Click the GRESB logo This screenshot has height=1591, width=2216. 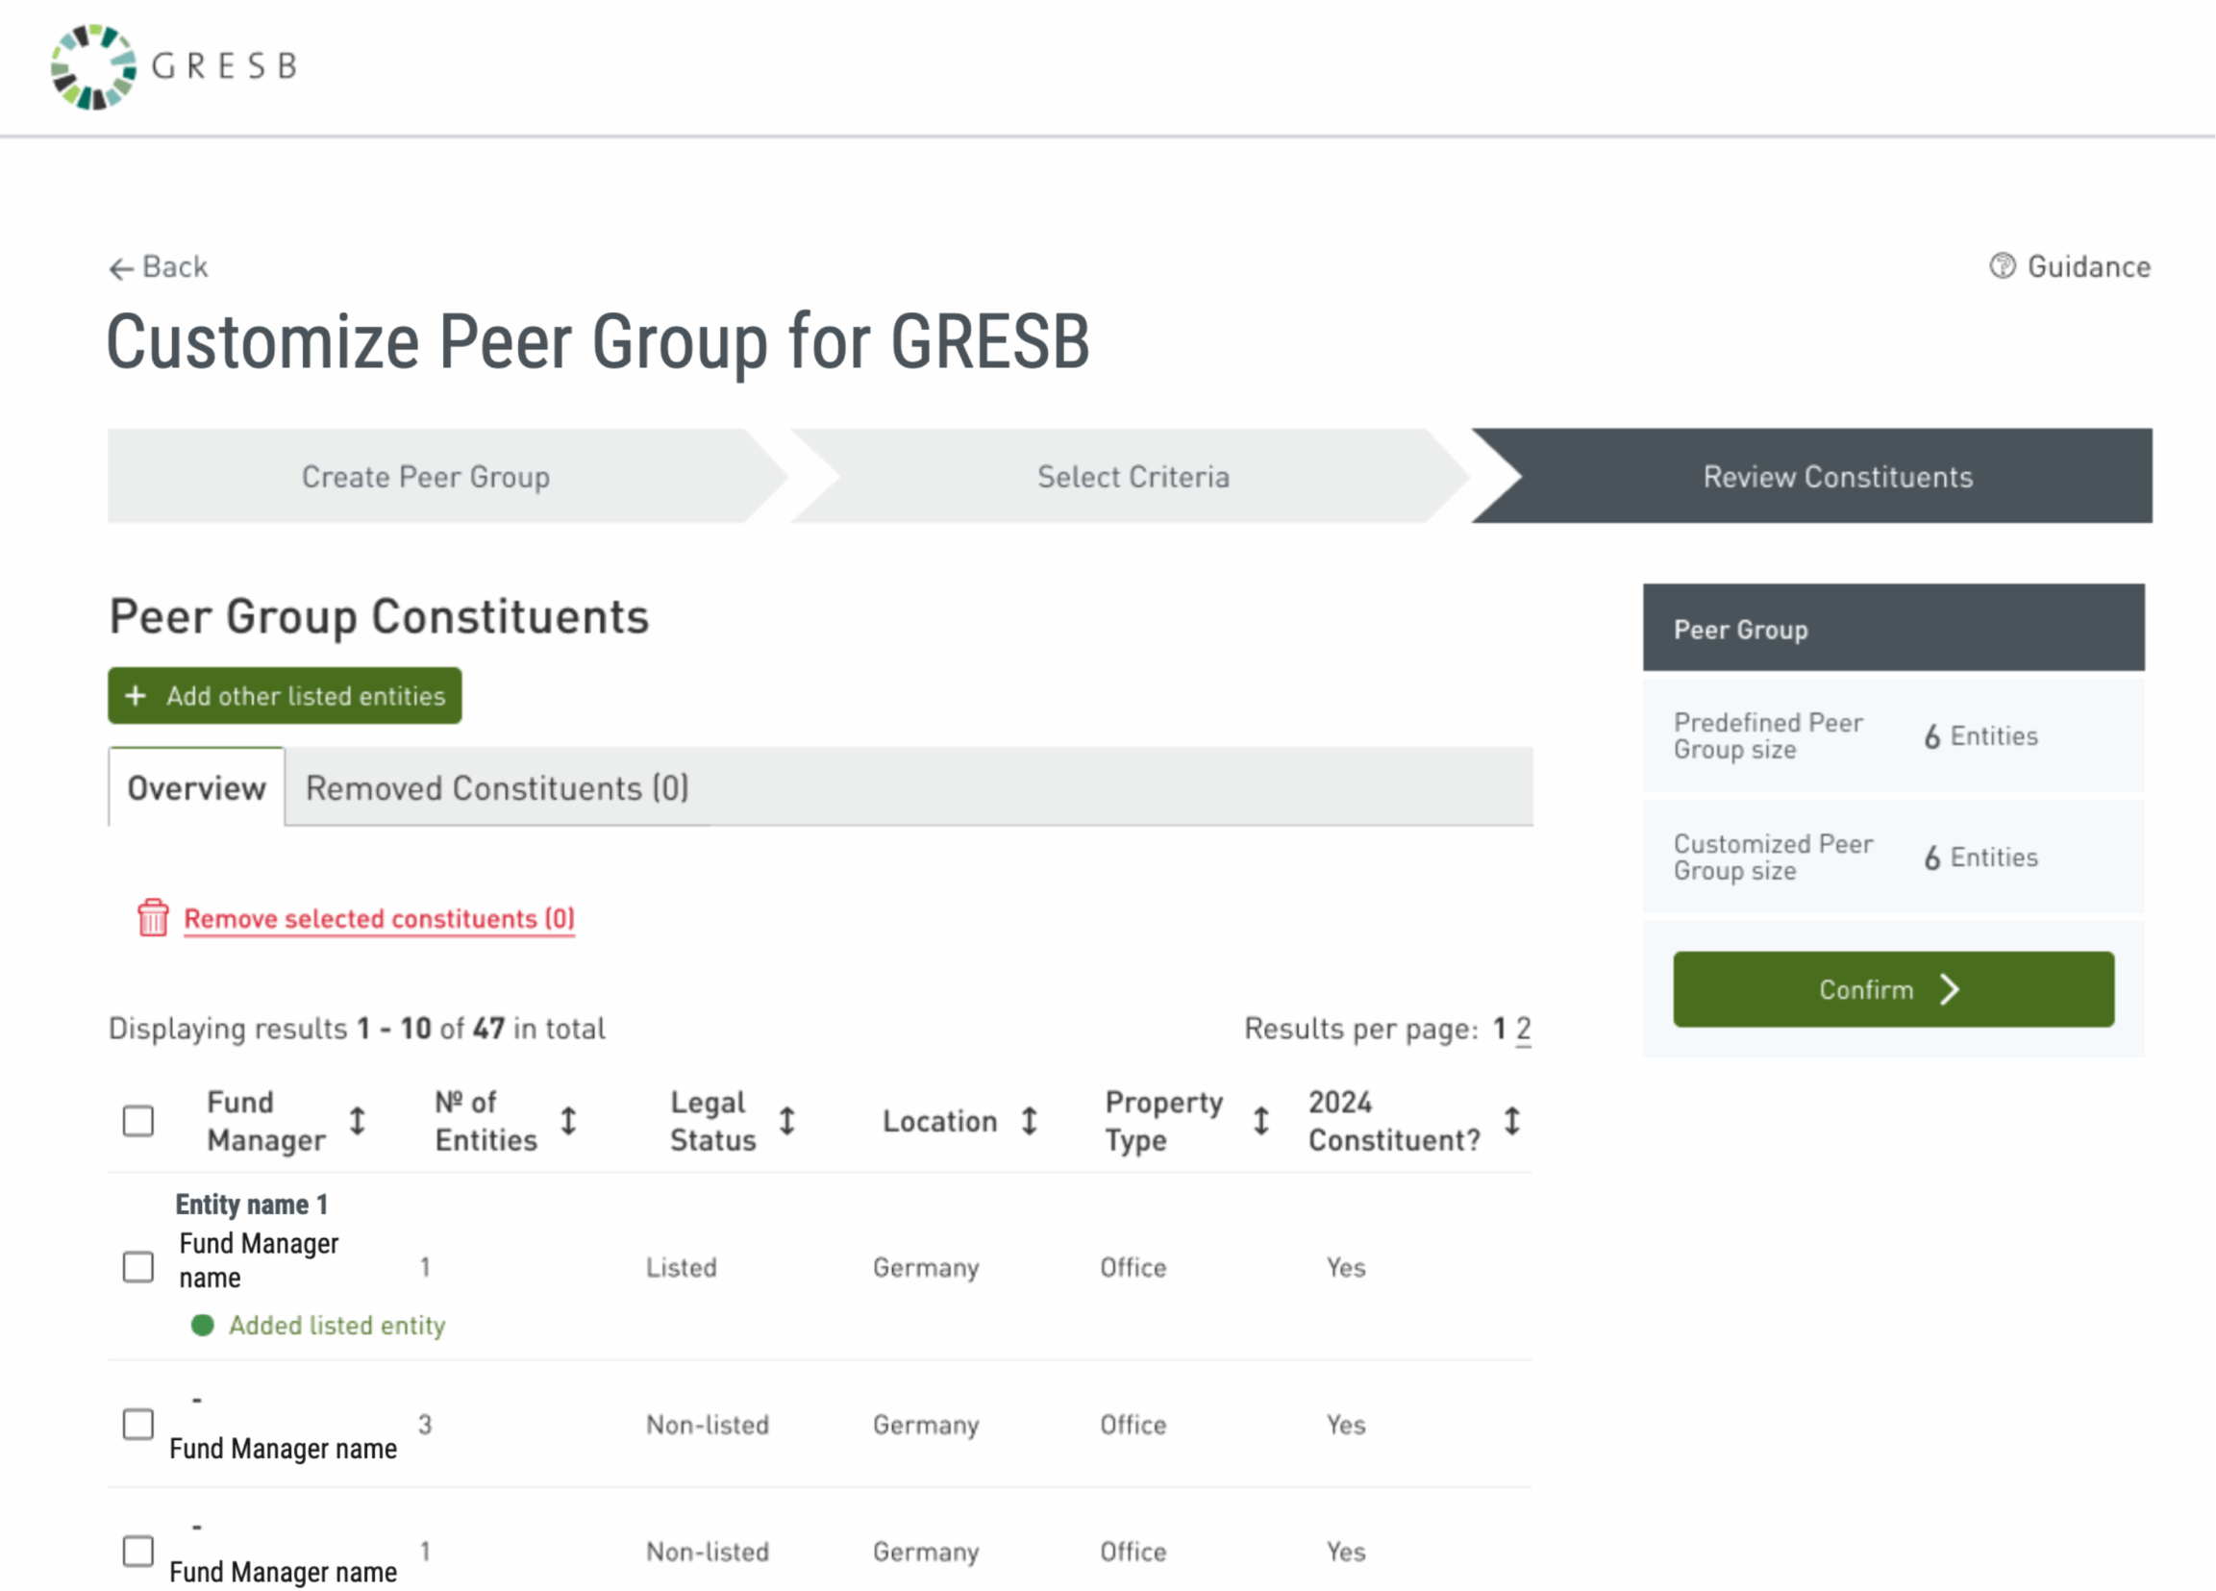coord(174,66)
